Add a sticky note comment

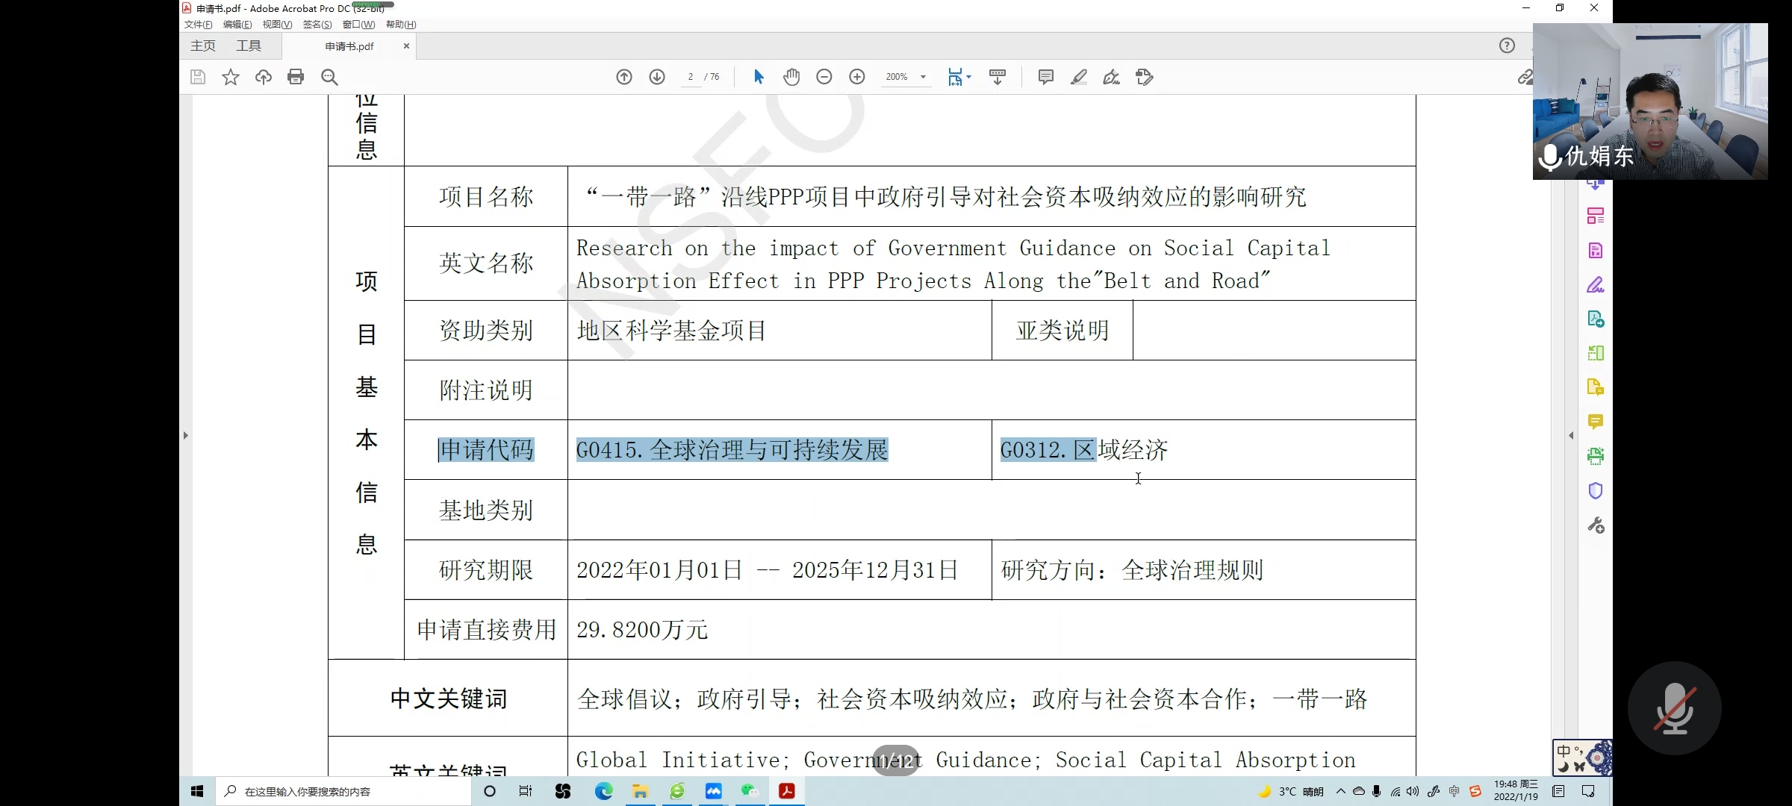tap(1045, 77)
